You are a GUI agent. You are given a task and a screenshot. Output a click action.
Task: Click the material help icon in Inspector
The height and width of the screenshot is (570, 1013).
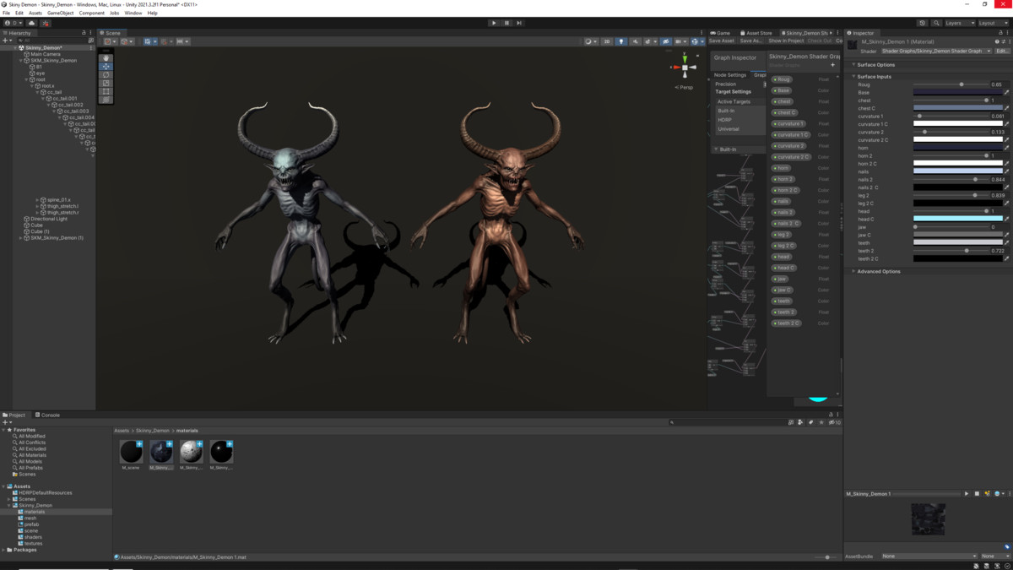click(997, 41)
